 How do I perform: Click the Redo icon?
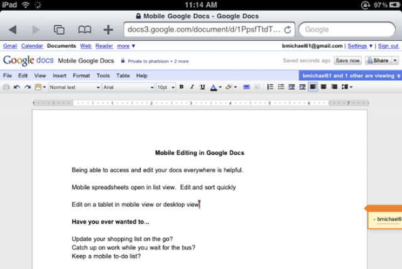pyautogui.click(x=28, y=87)
